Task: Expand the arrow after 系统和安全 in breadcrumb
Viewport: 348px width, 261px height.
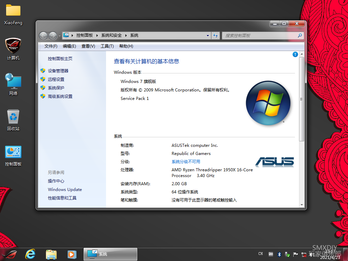Action: coord(126,35)
